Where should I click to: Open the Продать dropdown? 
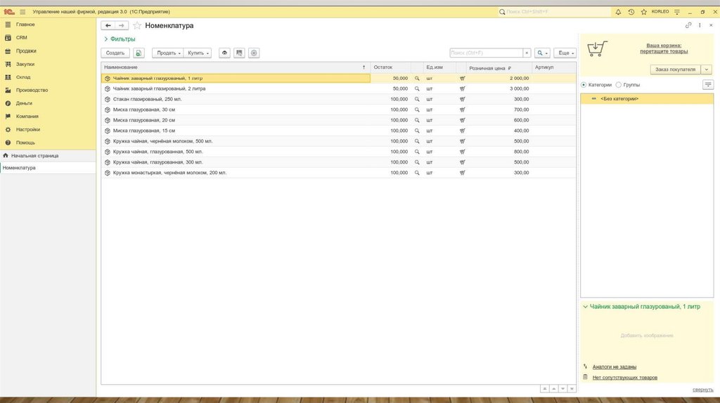[167, 53]
